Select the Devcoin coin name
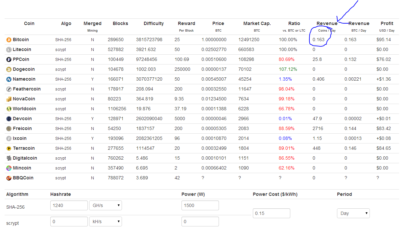The image size is (407, 235). coord(22,118)
